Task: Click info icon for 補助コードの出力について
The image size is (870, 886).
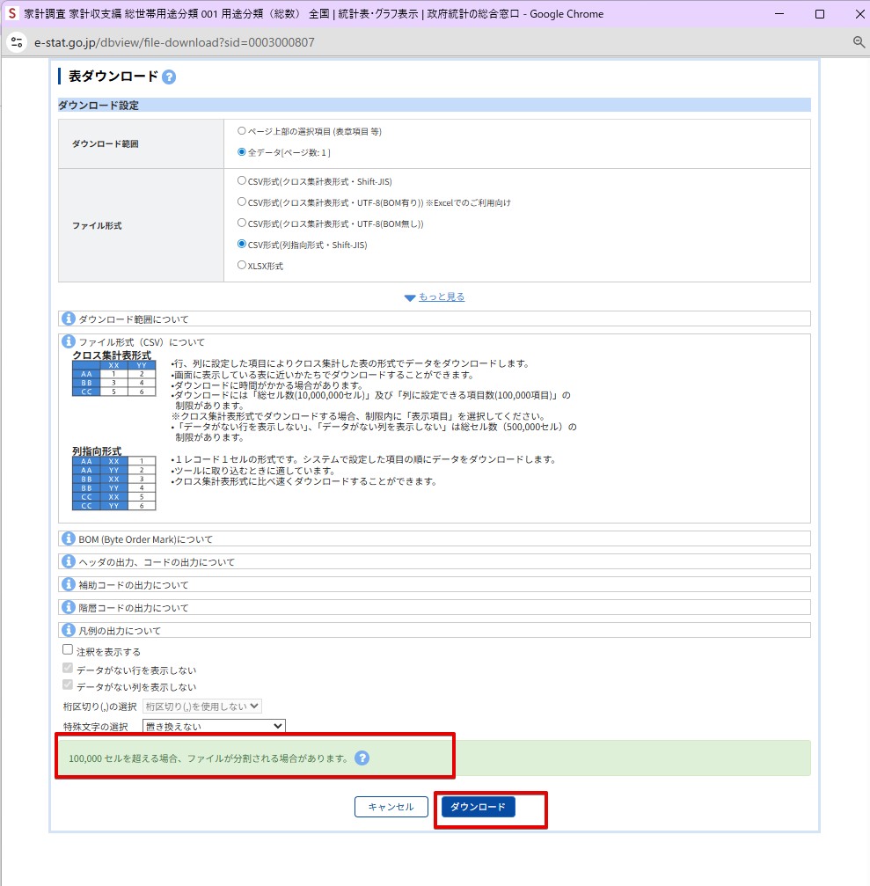Action: 68,583
